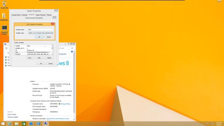Open the Action Center link
The height and width of the screenshot is (126, 224).
12,114
